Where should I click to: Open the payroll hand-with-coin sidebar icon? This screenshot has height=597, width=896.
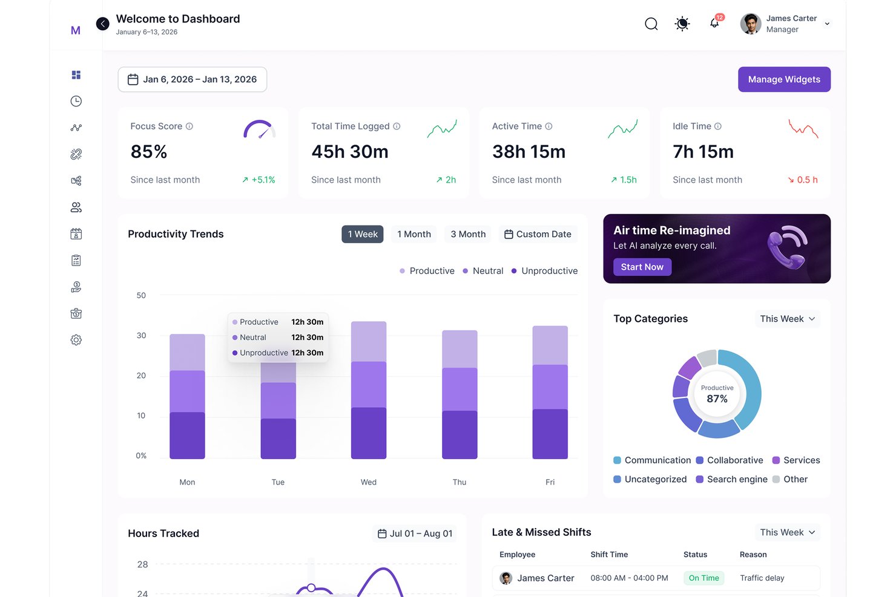click(76, 287)
